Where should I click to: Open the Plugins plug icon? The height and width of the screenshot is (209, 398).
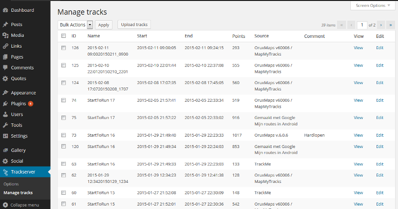(x=5, y=104)
